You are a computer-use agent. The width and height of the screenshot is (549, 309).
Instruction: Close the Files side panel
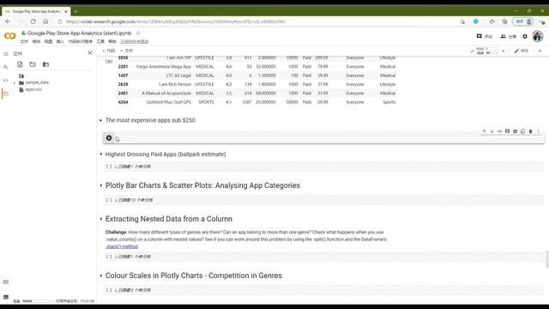(90, 52)
